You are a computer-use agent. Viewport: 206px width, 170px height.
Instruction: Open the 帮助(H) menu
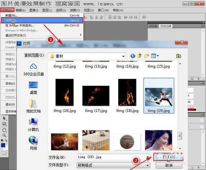tap(118, 10)
